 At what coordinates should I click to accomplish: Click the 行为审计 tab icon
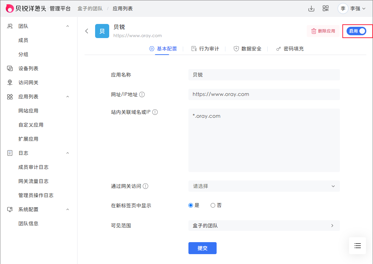tap(194, 49)
